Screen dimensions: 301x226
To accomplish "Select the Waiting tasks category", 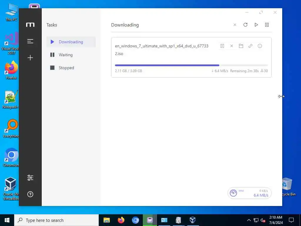I will (x=71, y=55).
